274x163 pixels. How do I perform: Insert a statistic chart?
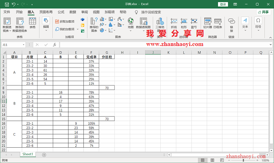pyautogui.click(x=111, y=25)
